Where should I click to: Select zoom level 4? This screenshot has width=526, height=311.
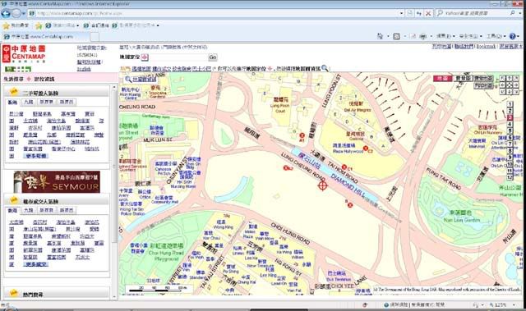pos(510,124)
